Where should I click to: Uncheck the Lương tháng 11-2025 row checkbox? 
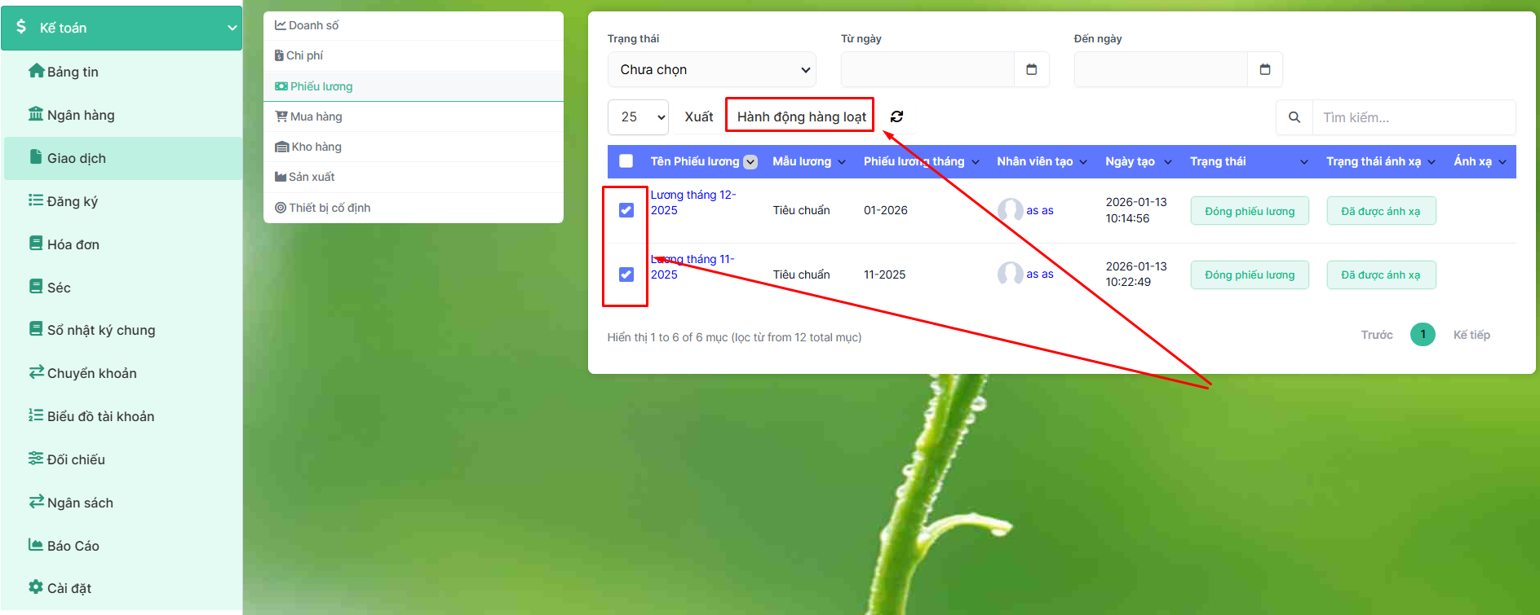tap(626, 275)
